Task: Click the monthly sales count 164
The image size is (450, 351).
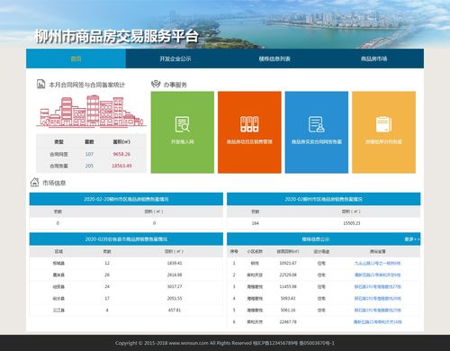Action: pyautogui.click(x=256, y=223)
